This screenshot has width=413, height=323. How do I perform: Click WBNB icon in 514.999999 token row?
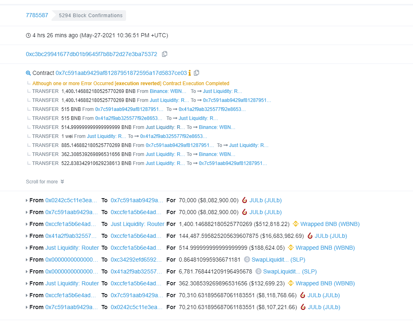291,248
